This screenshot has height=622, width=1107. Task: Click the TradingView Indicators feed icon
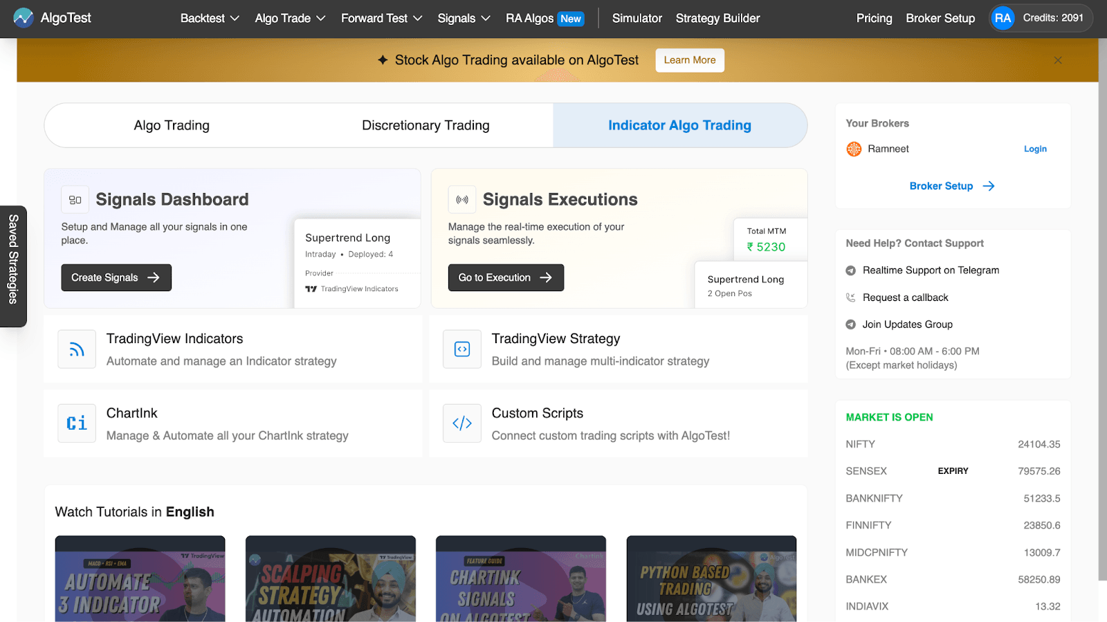[77, 349]
